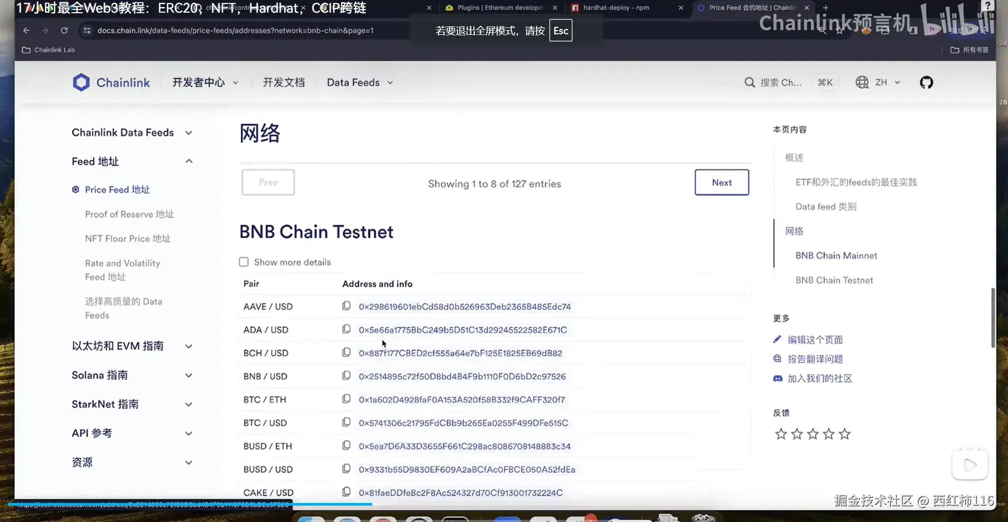The height and width of the screenshot is (522, 1008).
Task: Click the video progress bar
Action: (x=190, y=505)
